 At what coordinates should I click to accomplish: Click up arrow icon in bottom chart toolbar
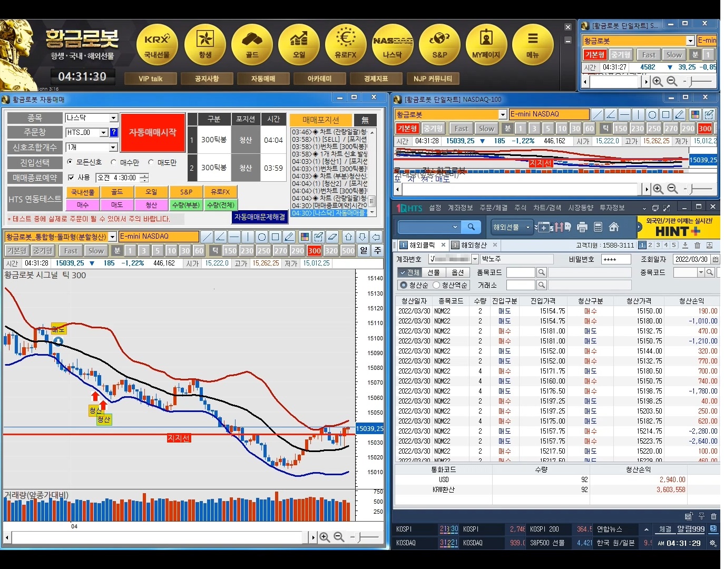[x=348, y=237]
